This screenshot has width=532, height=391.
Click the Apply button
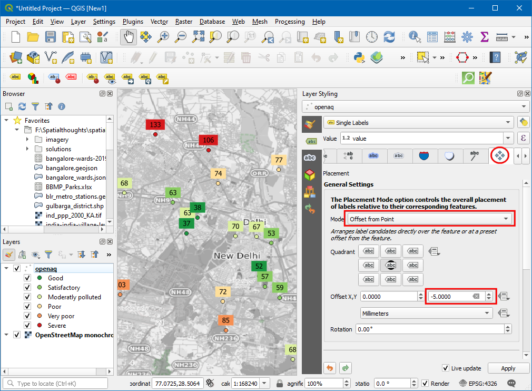[x=508, y=368]
